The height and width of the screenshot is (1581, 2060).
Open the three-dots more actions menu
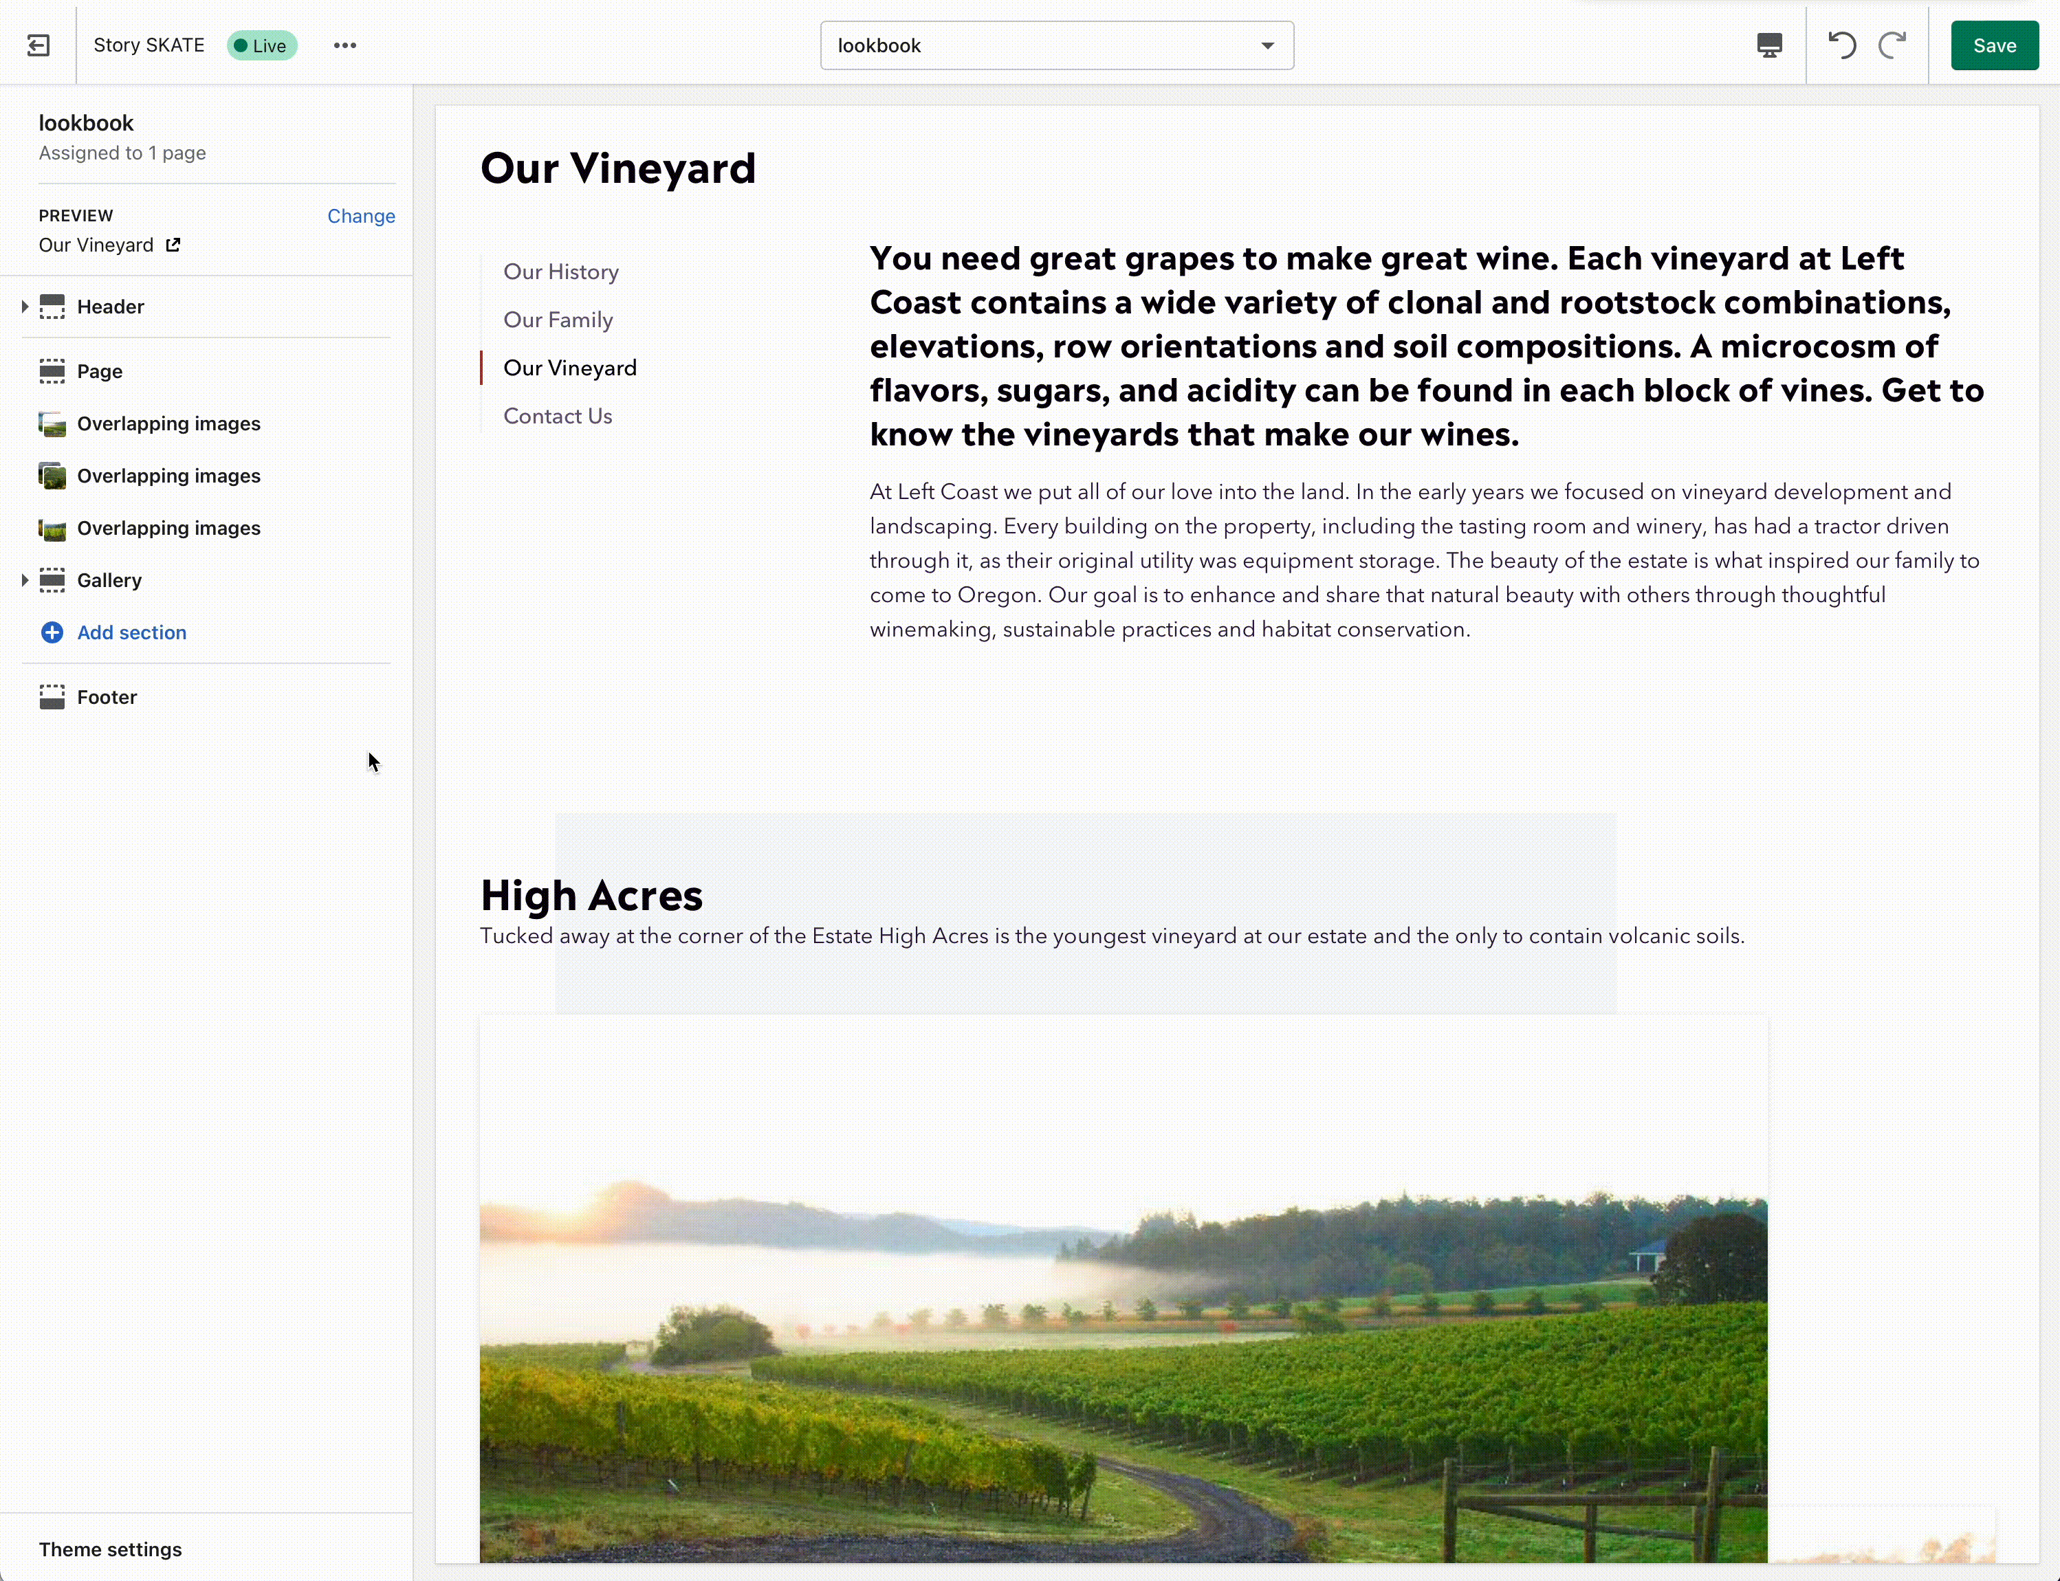pos(344,45)
